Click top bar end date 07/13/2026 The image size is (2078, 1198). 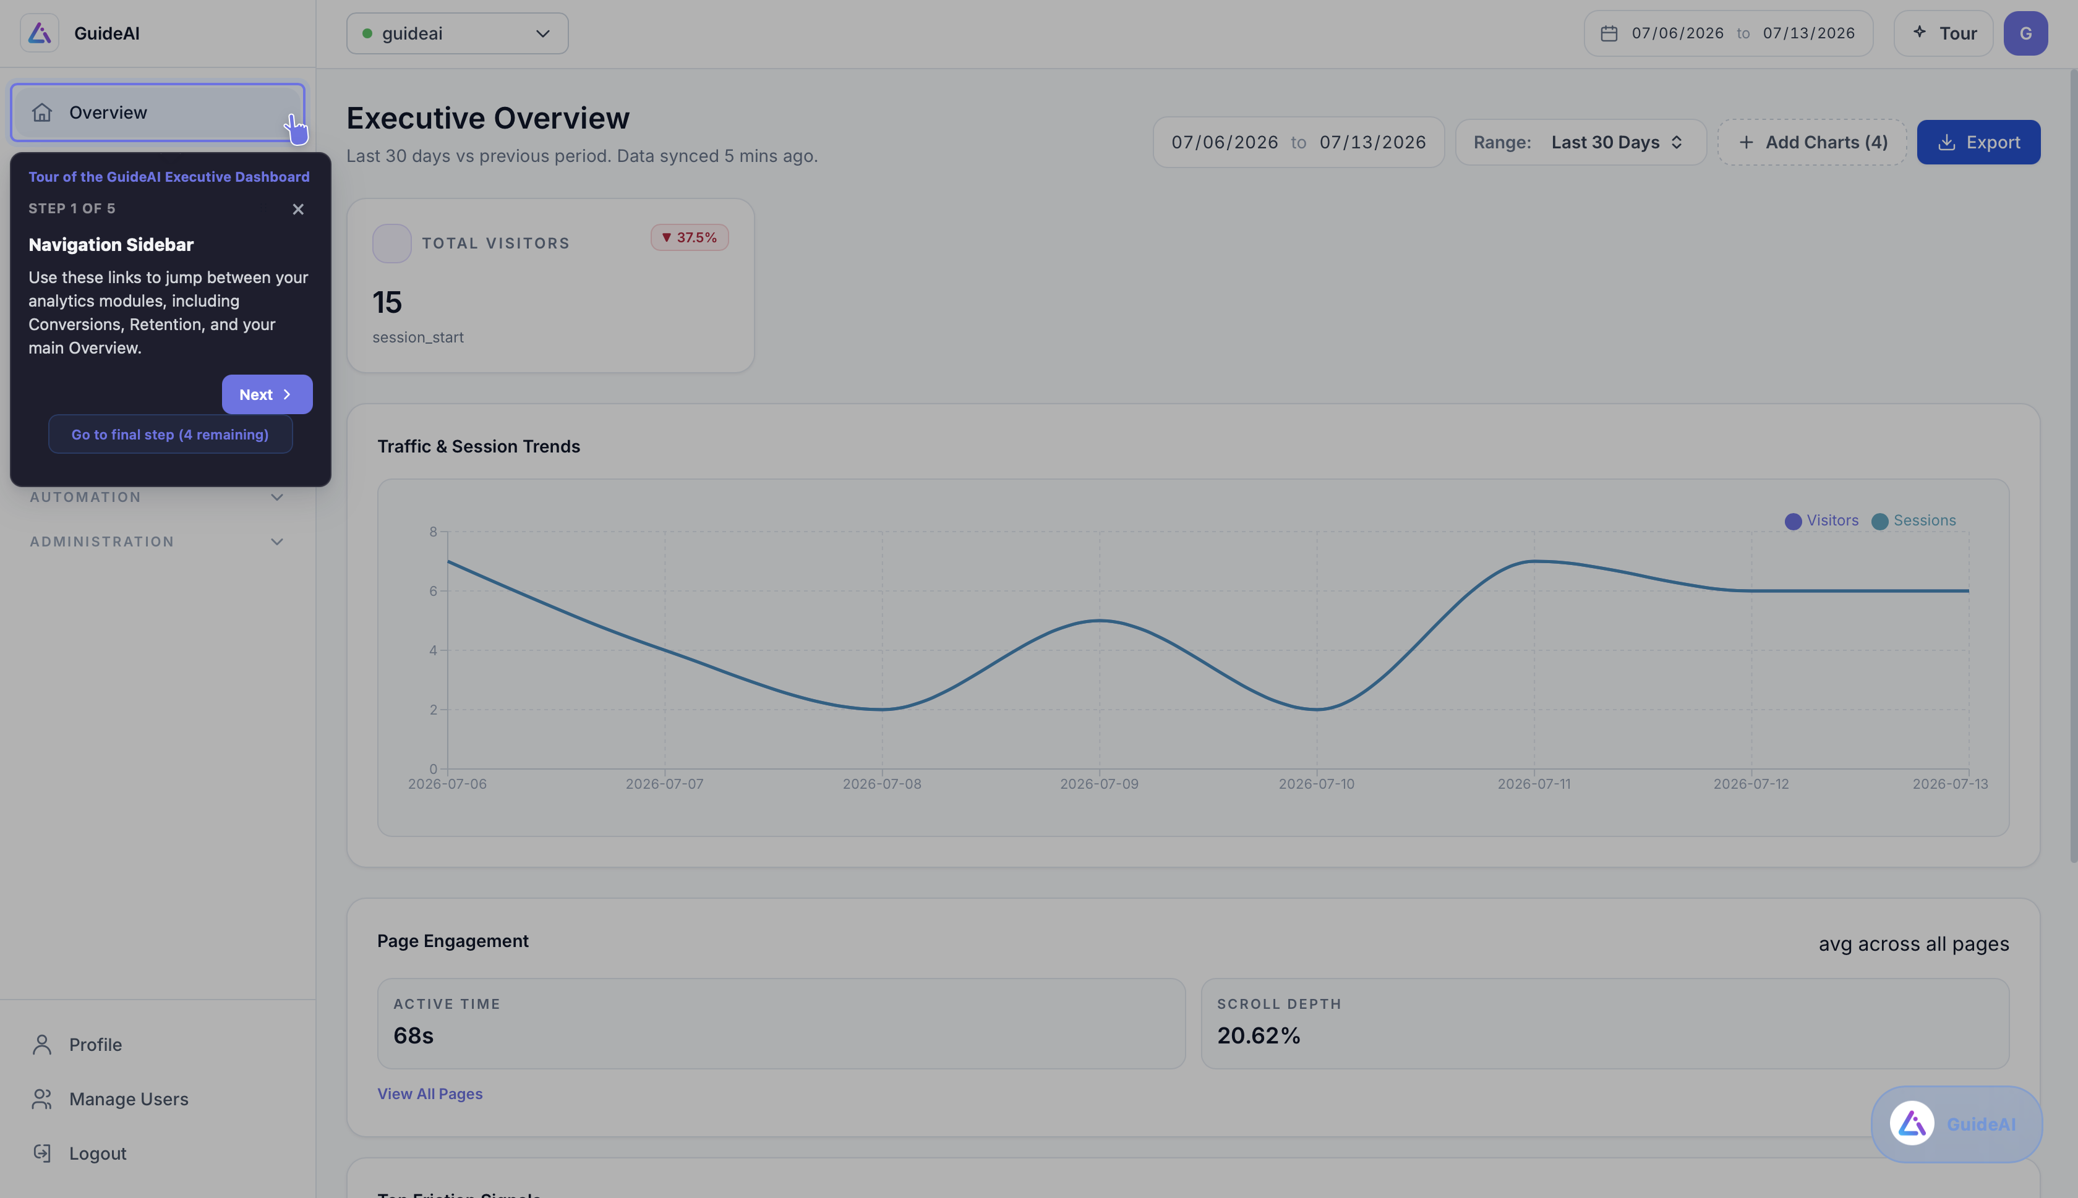point(1809,33)
